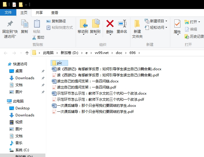The width and height of the screenshot is (204, 157).
Task: Switch to View (查看) tab
Action: pos(55,12)
